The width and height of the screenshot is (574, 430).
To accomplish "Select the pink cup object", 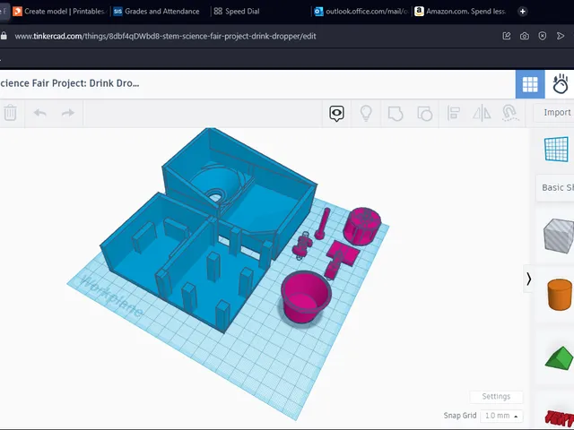I will [305, 297].
